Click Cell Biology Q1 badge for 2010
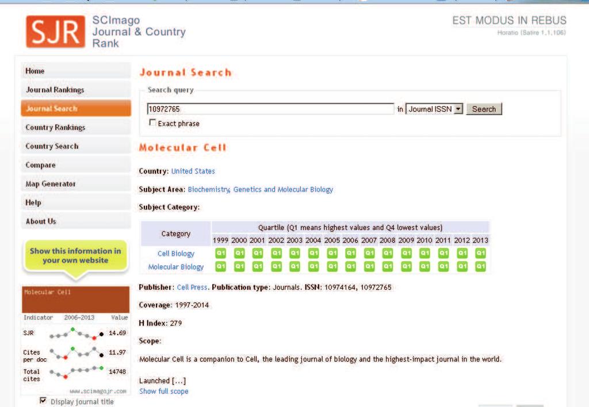The height and width of the screenshot is (407, 589). (x=425, y=253)
